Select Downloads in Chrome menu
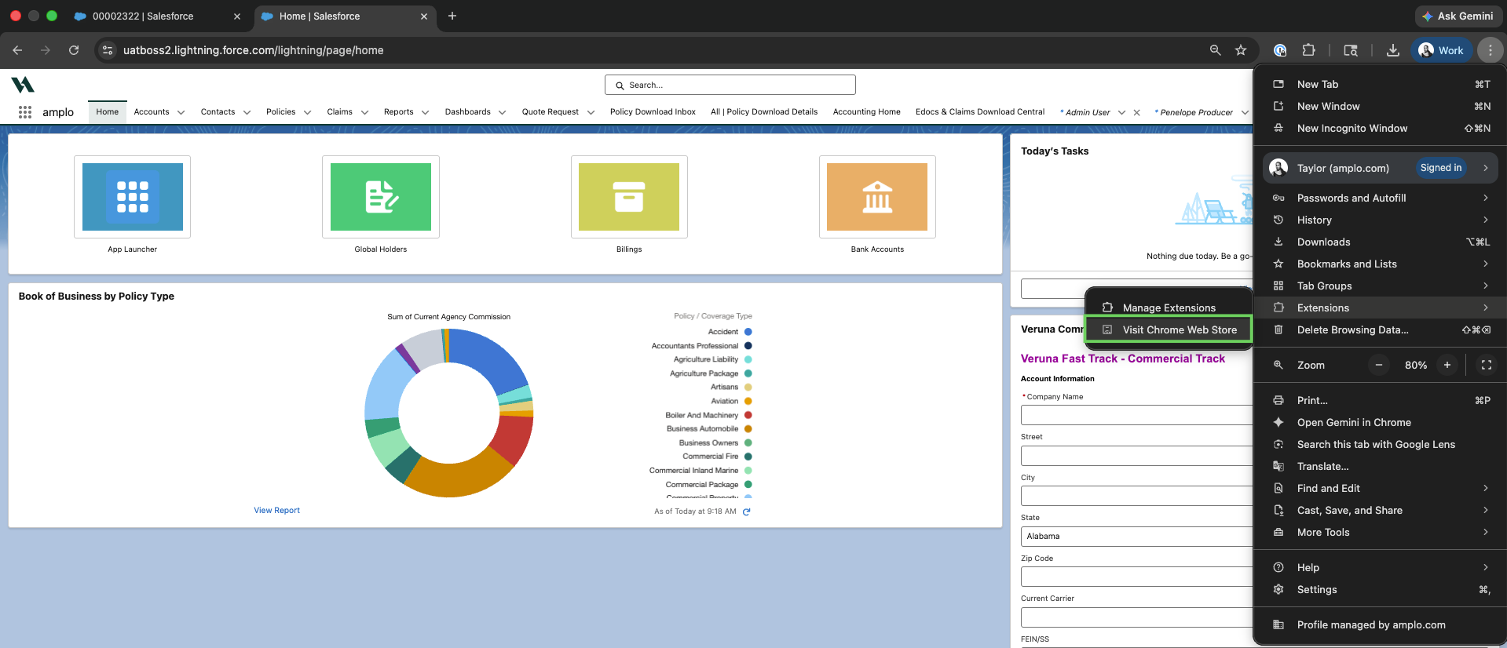The image size is (1507, 648). click(x=1380, y=242)
